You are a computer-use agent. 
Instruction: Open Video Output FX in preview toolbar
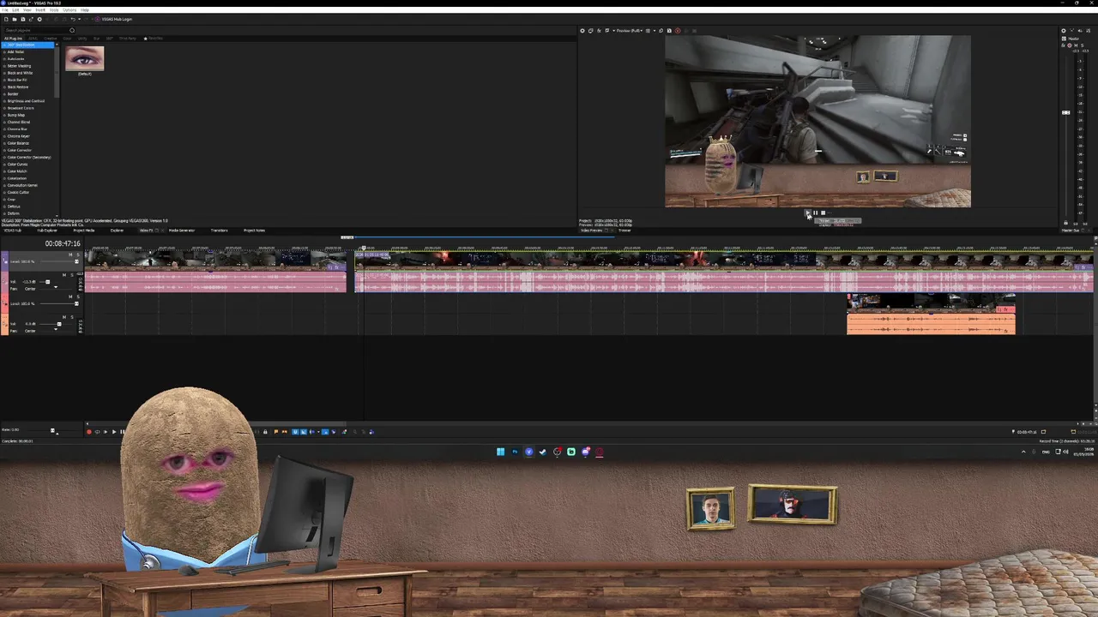(x=599, y=31)
